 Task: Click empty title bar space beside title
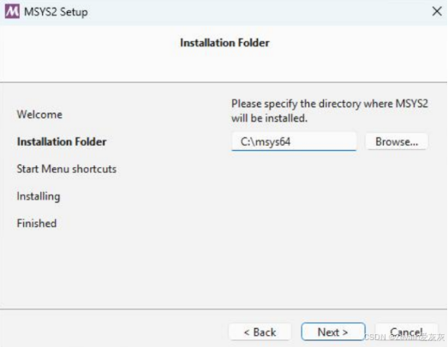click(257, 12)
